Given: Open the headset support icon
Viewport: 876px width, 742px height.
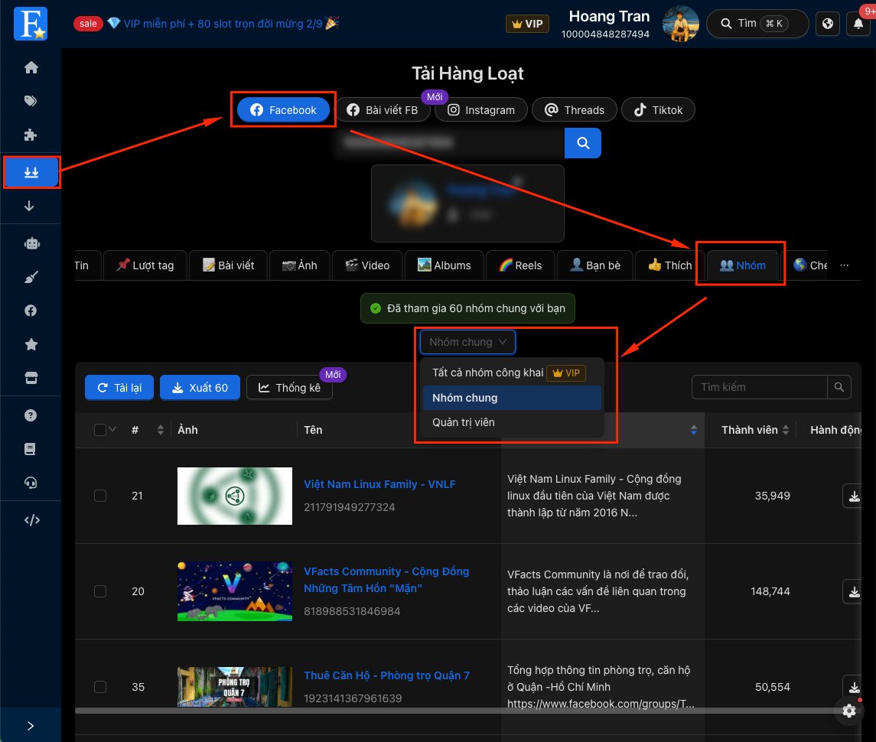Looking at the screenshot, I should 31,483.
